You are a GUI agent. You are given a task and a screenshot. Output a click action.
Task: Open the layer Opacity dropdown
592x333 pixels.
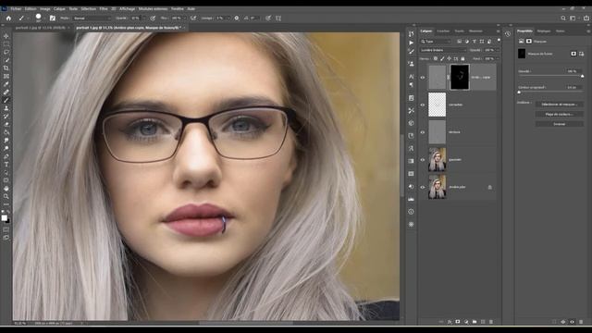(x=497, y=50)
